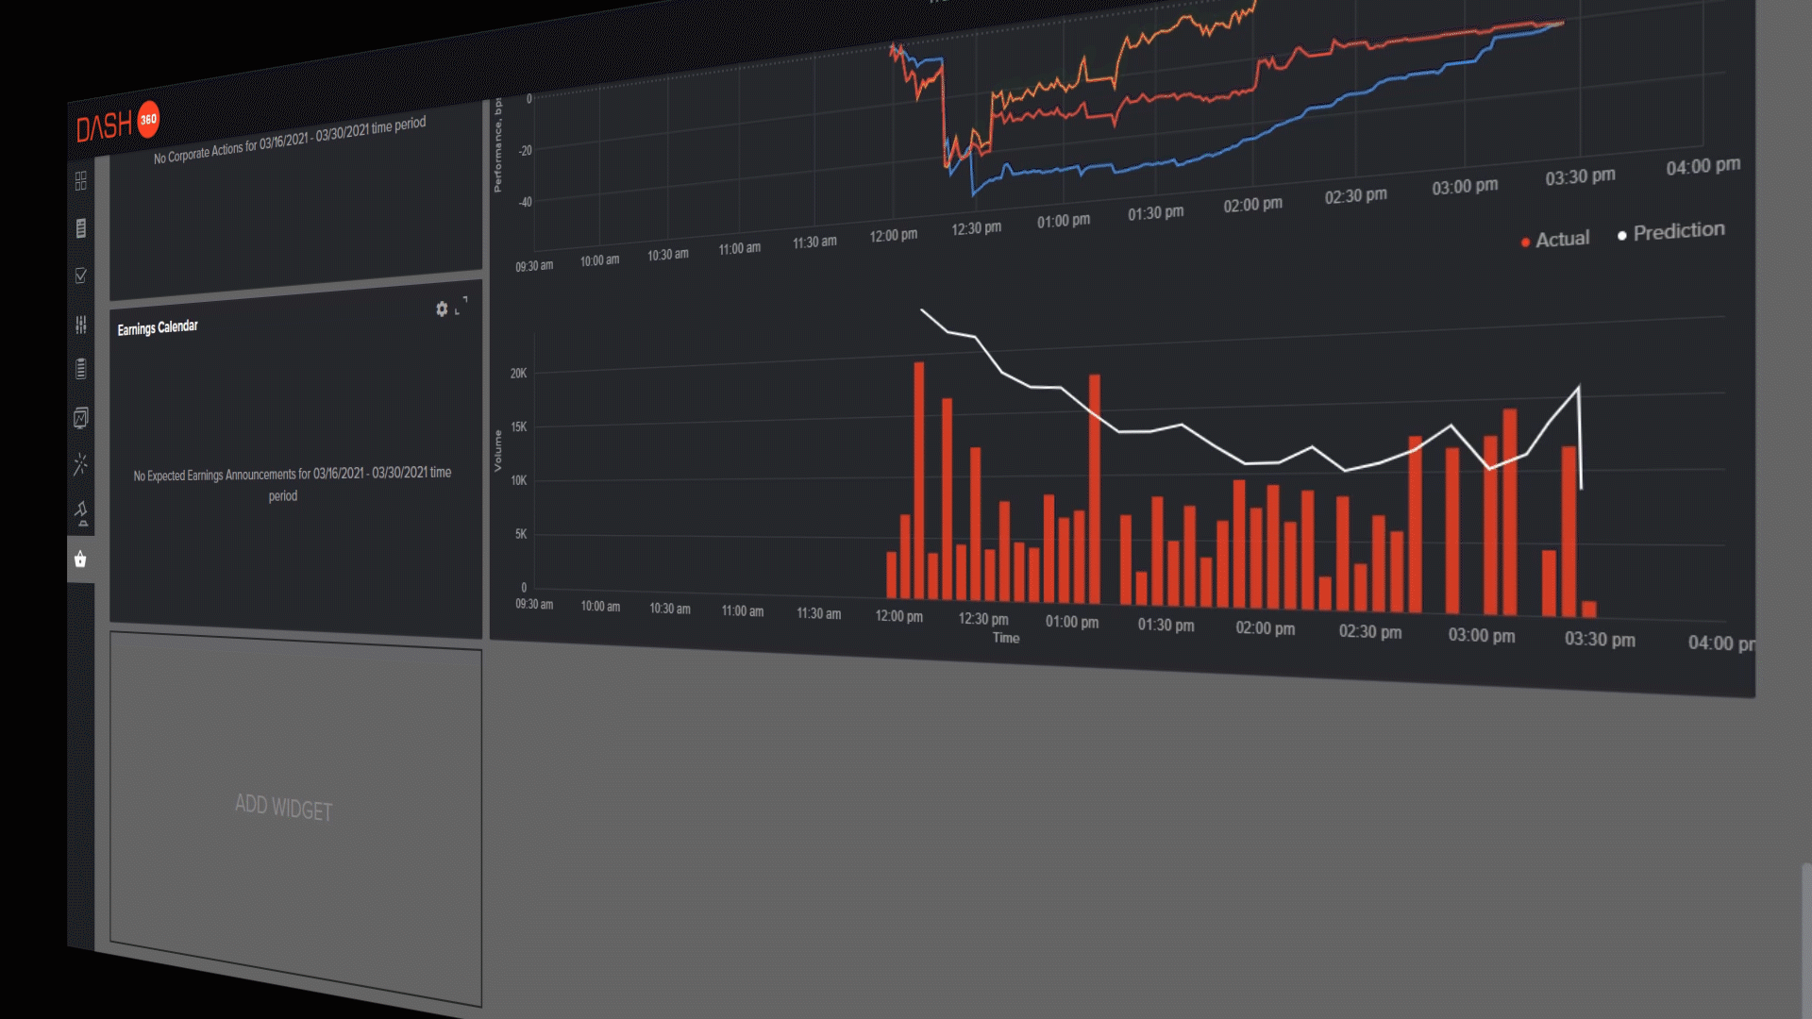Click the document list sidebar icon

click(x=81, y=228)
